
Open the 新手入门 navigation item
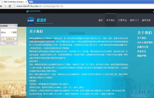134,20
